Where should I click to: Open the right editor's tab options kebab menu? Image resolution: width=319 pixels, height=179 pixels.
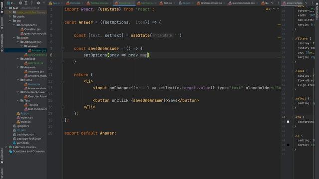point(312,3)
